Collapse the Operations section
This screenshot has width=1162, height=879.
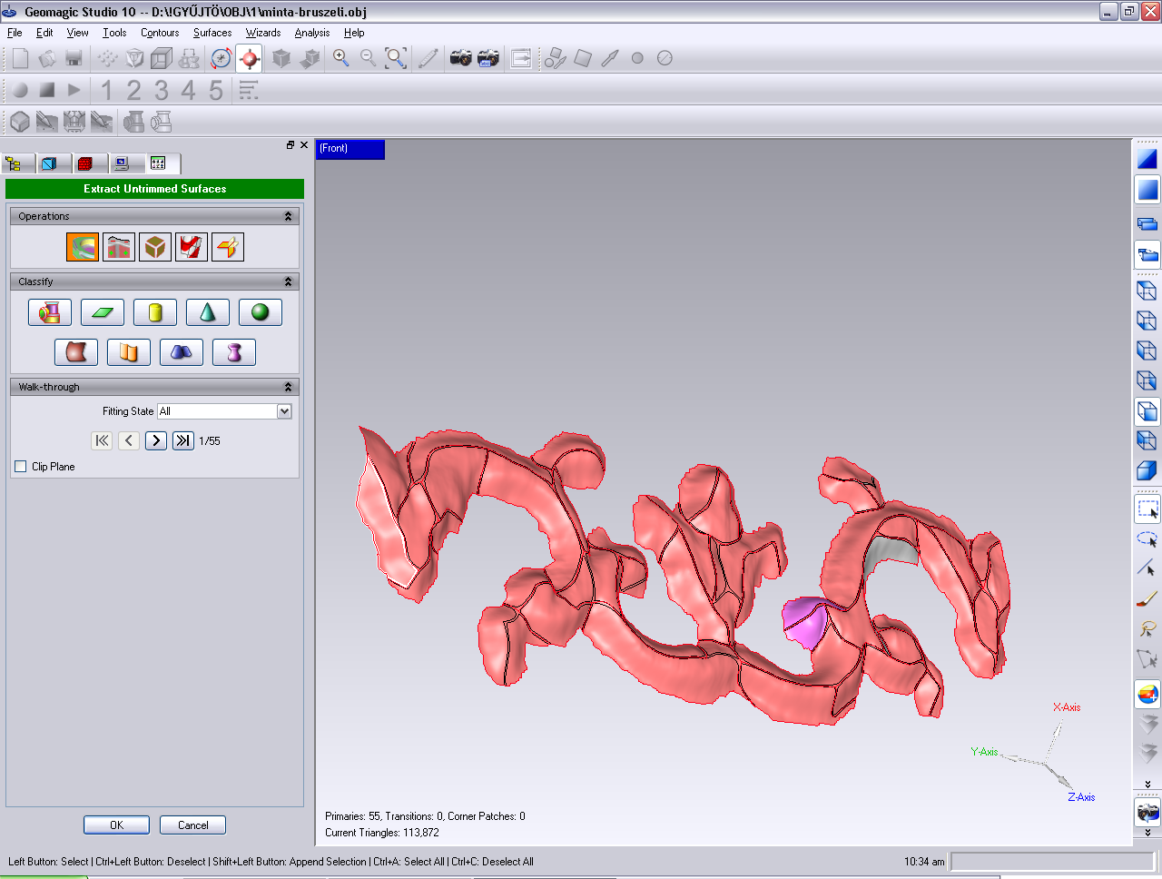click(x=288, y=216)
